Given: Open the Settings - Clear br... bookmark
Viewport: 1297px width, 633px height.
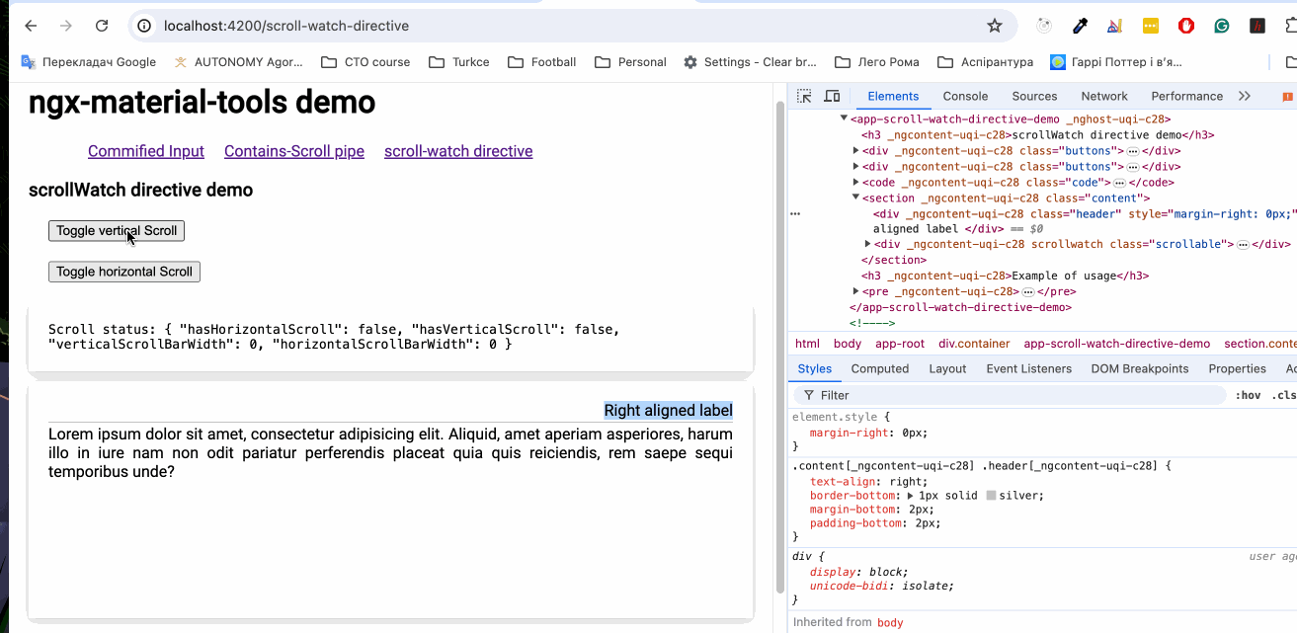Looking at the screenshot, I should (750, 61).
